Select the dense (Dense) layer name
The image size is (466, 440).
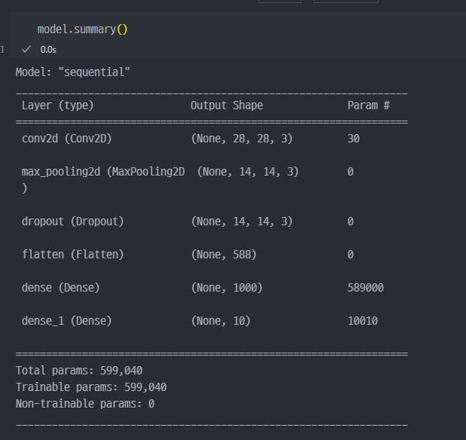(x=60, y=288)
